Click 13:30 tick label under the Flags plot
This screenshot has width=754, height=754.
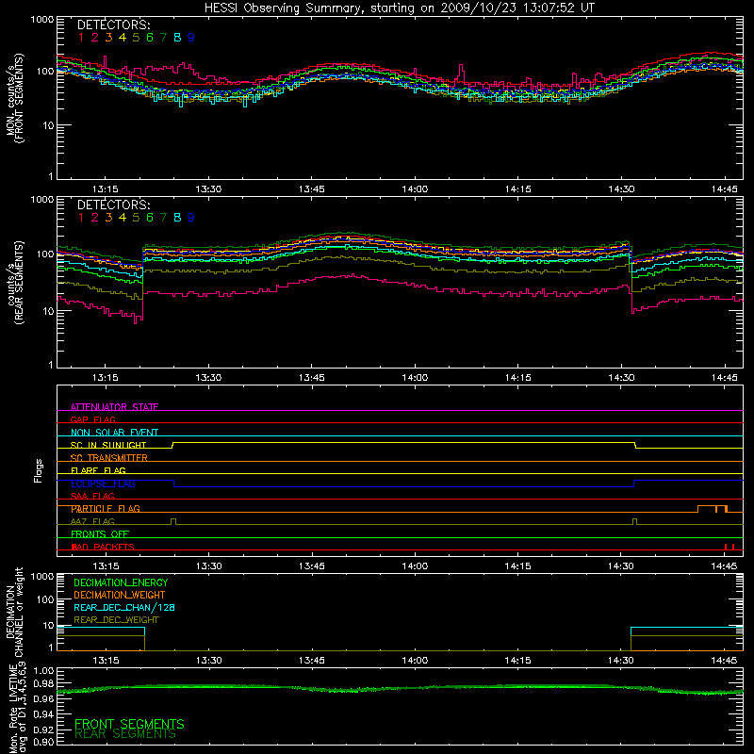pos(208,566)
